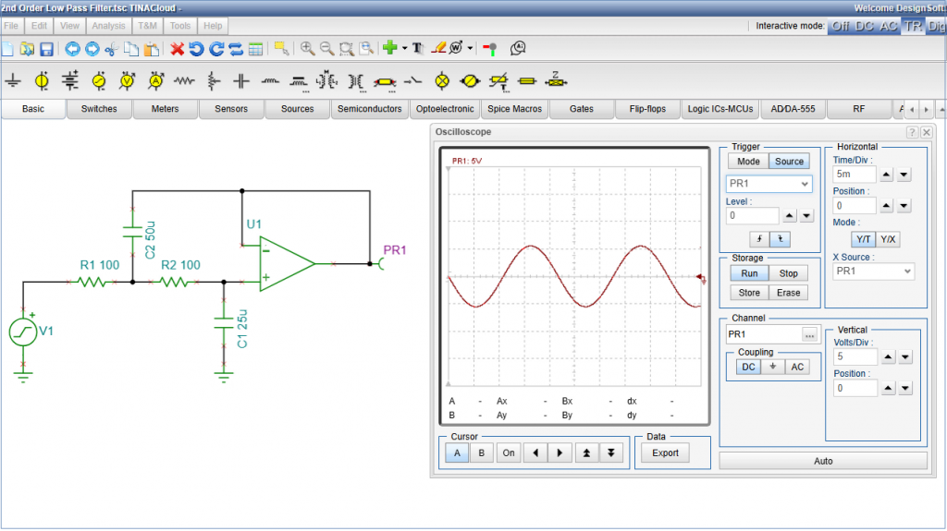Toggle cursor B in oscilloscope
This screenshot has height=531, width=947.
480,453
